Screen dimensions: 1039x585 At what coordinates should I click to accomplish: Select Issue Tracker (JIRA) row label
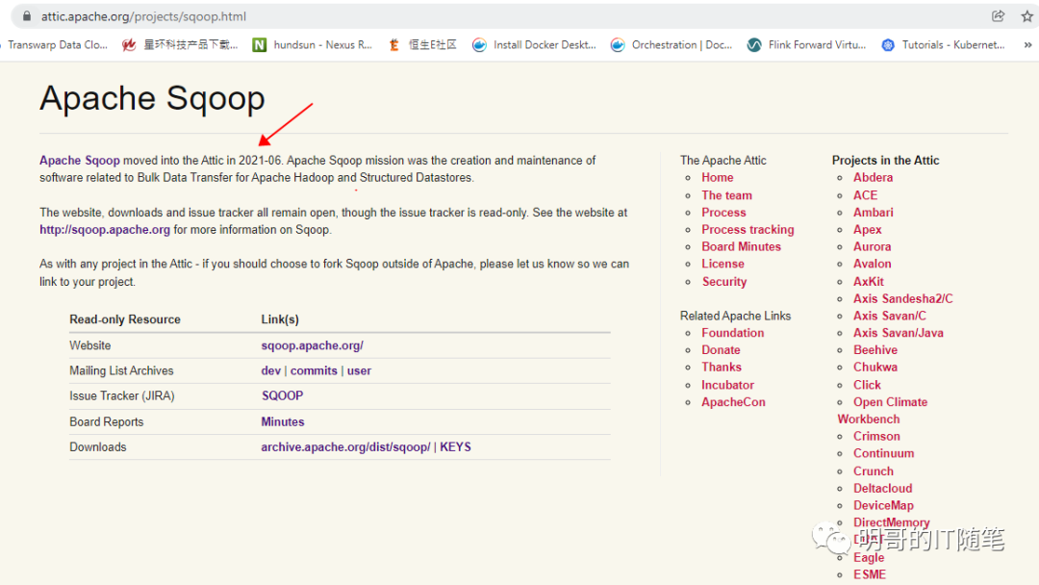point(122,396)
